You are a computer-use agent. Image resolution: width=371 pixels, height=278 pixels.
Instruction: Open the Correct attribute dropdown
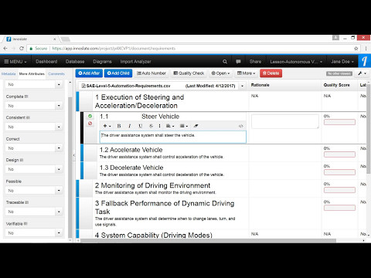34,148
